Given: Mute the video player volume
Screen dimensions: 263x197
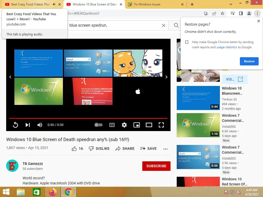Looking at the screenshot, I should click(x=40, y=125).
